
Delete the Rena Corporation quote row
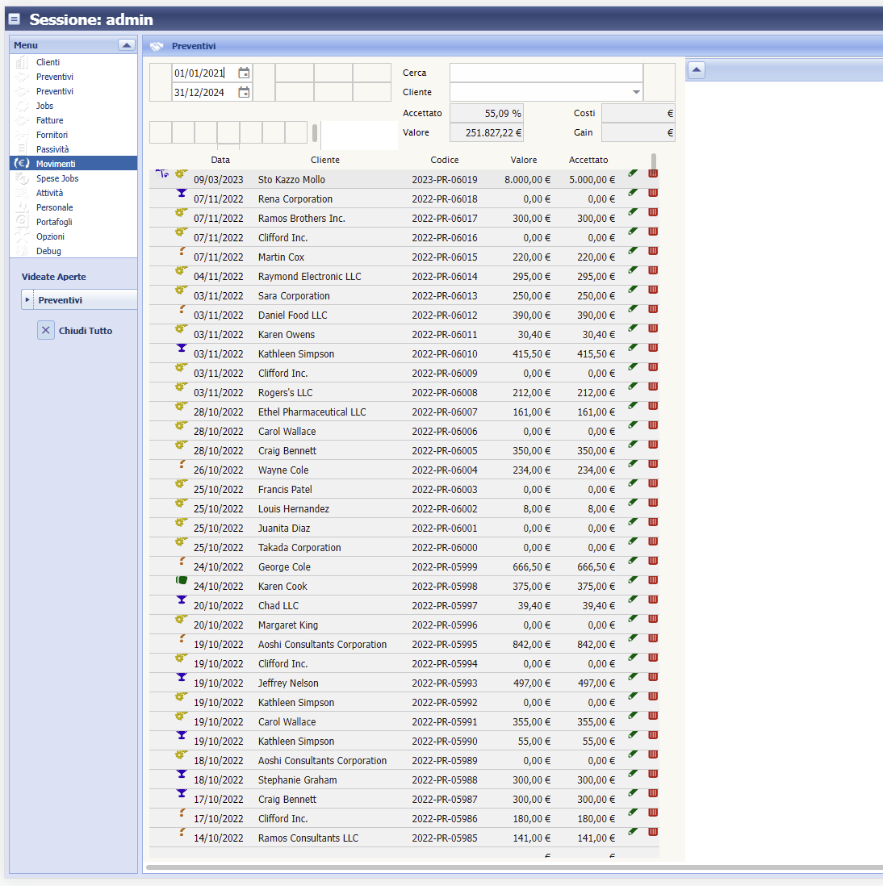[653, 193]
